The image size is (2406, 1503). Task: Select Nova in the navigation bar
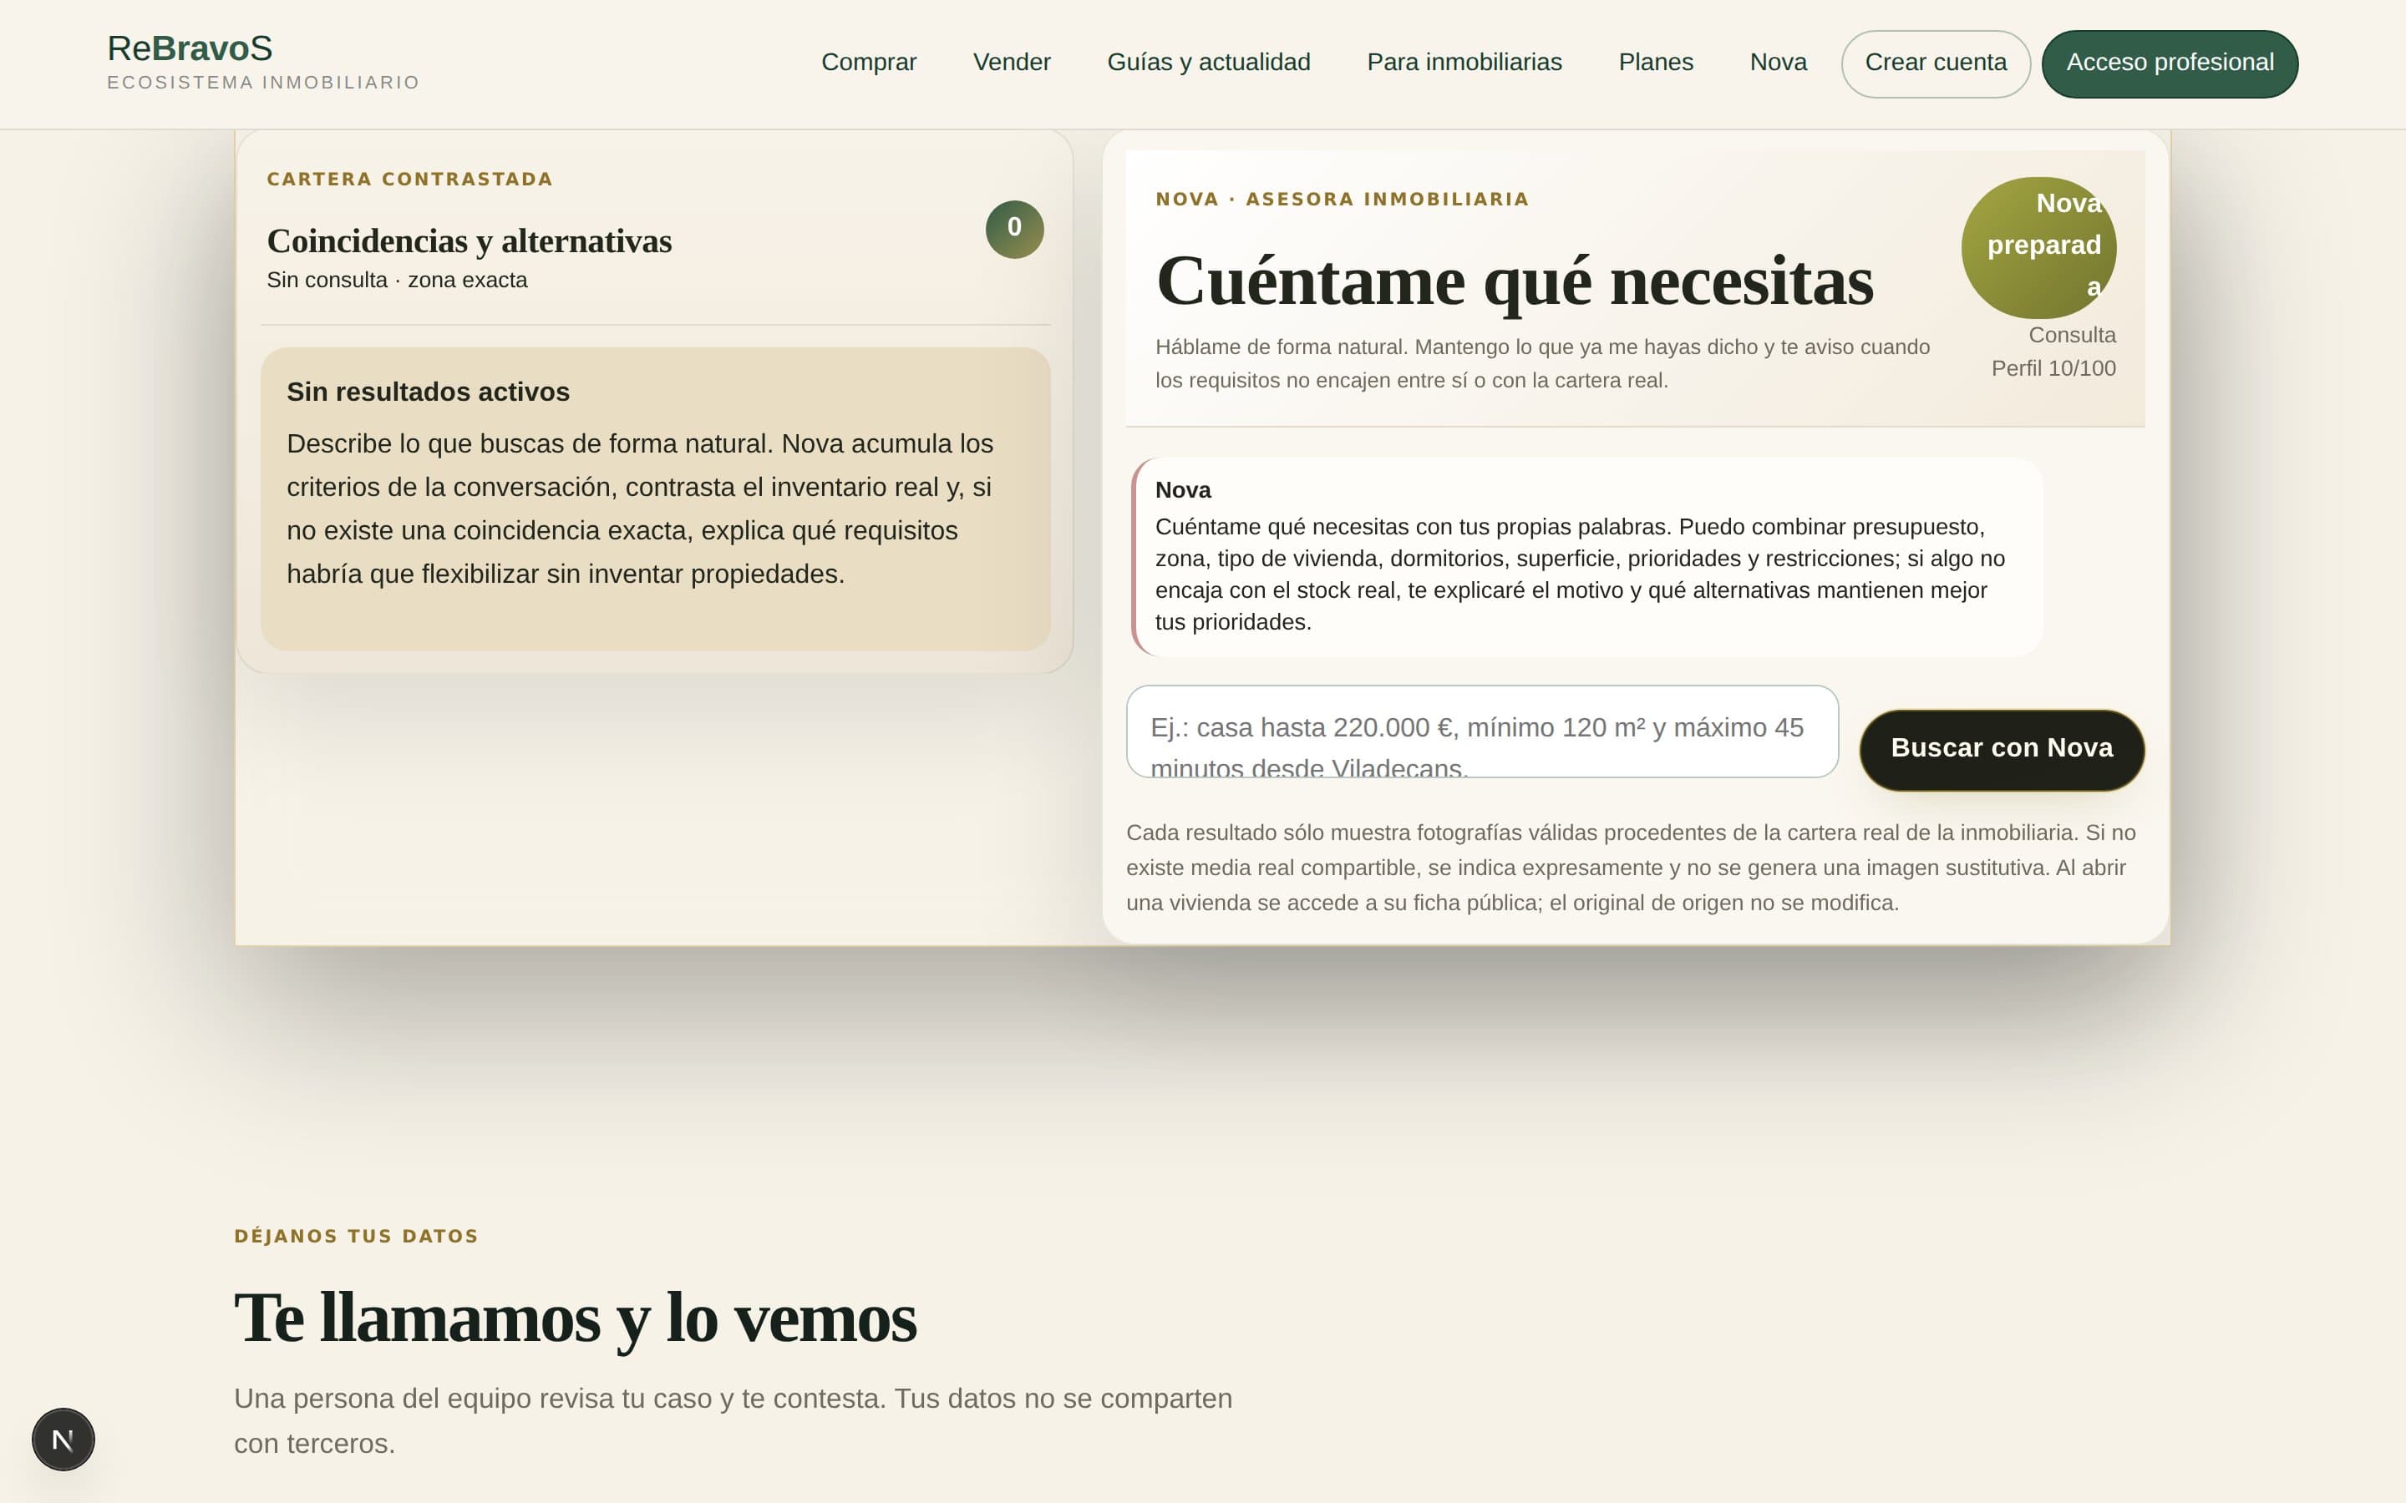click(1778, 63)
